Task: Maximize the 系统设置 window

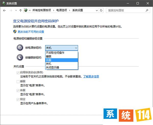Action: pyautogui.click(x=138, y=3)
